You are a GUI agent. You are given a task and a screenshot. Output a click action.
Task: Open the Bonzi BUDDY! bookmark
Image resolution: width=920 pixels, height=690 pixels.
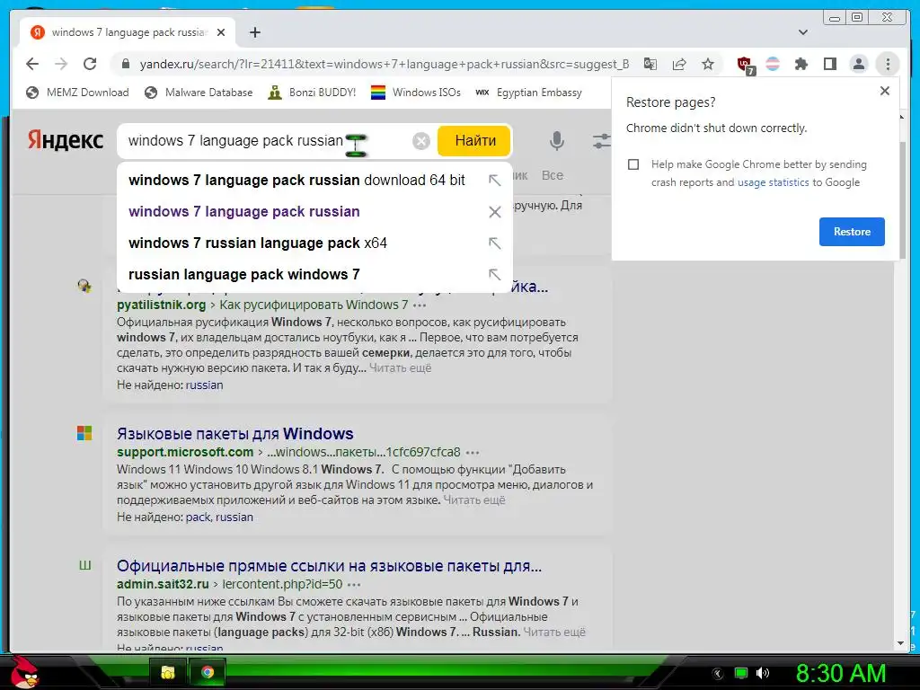[x=312, y=93]
